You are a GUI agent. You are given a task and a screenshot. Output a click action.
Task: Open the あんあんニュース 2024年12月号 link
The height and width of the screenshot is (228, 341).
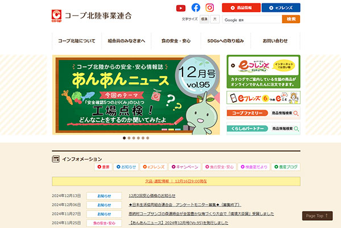178,223
